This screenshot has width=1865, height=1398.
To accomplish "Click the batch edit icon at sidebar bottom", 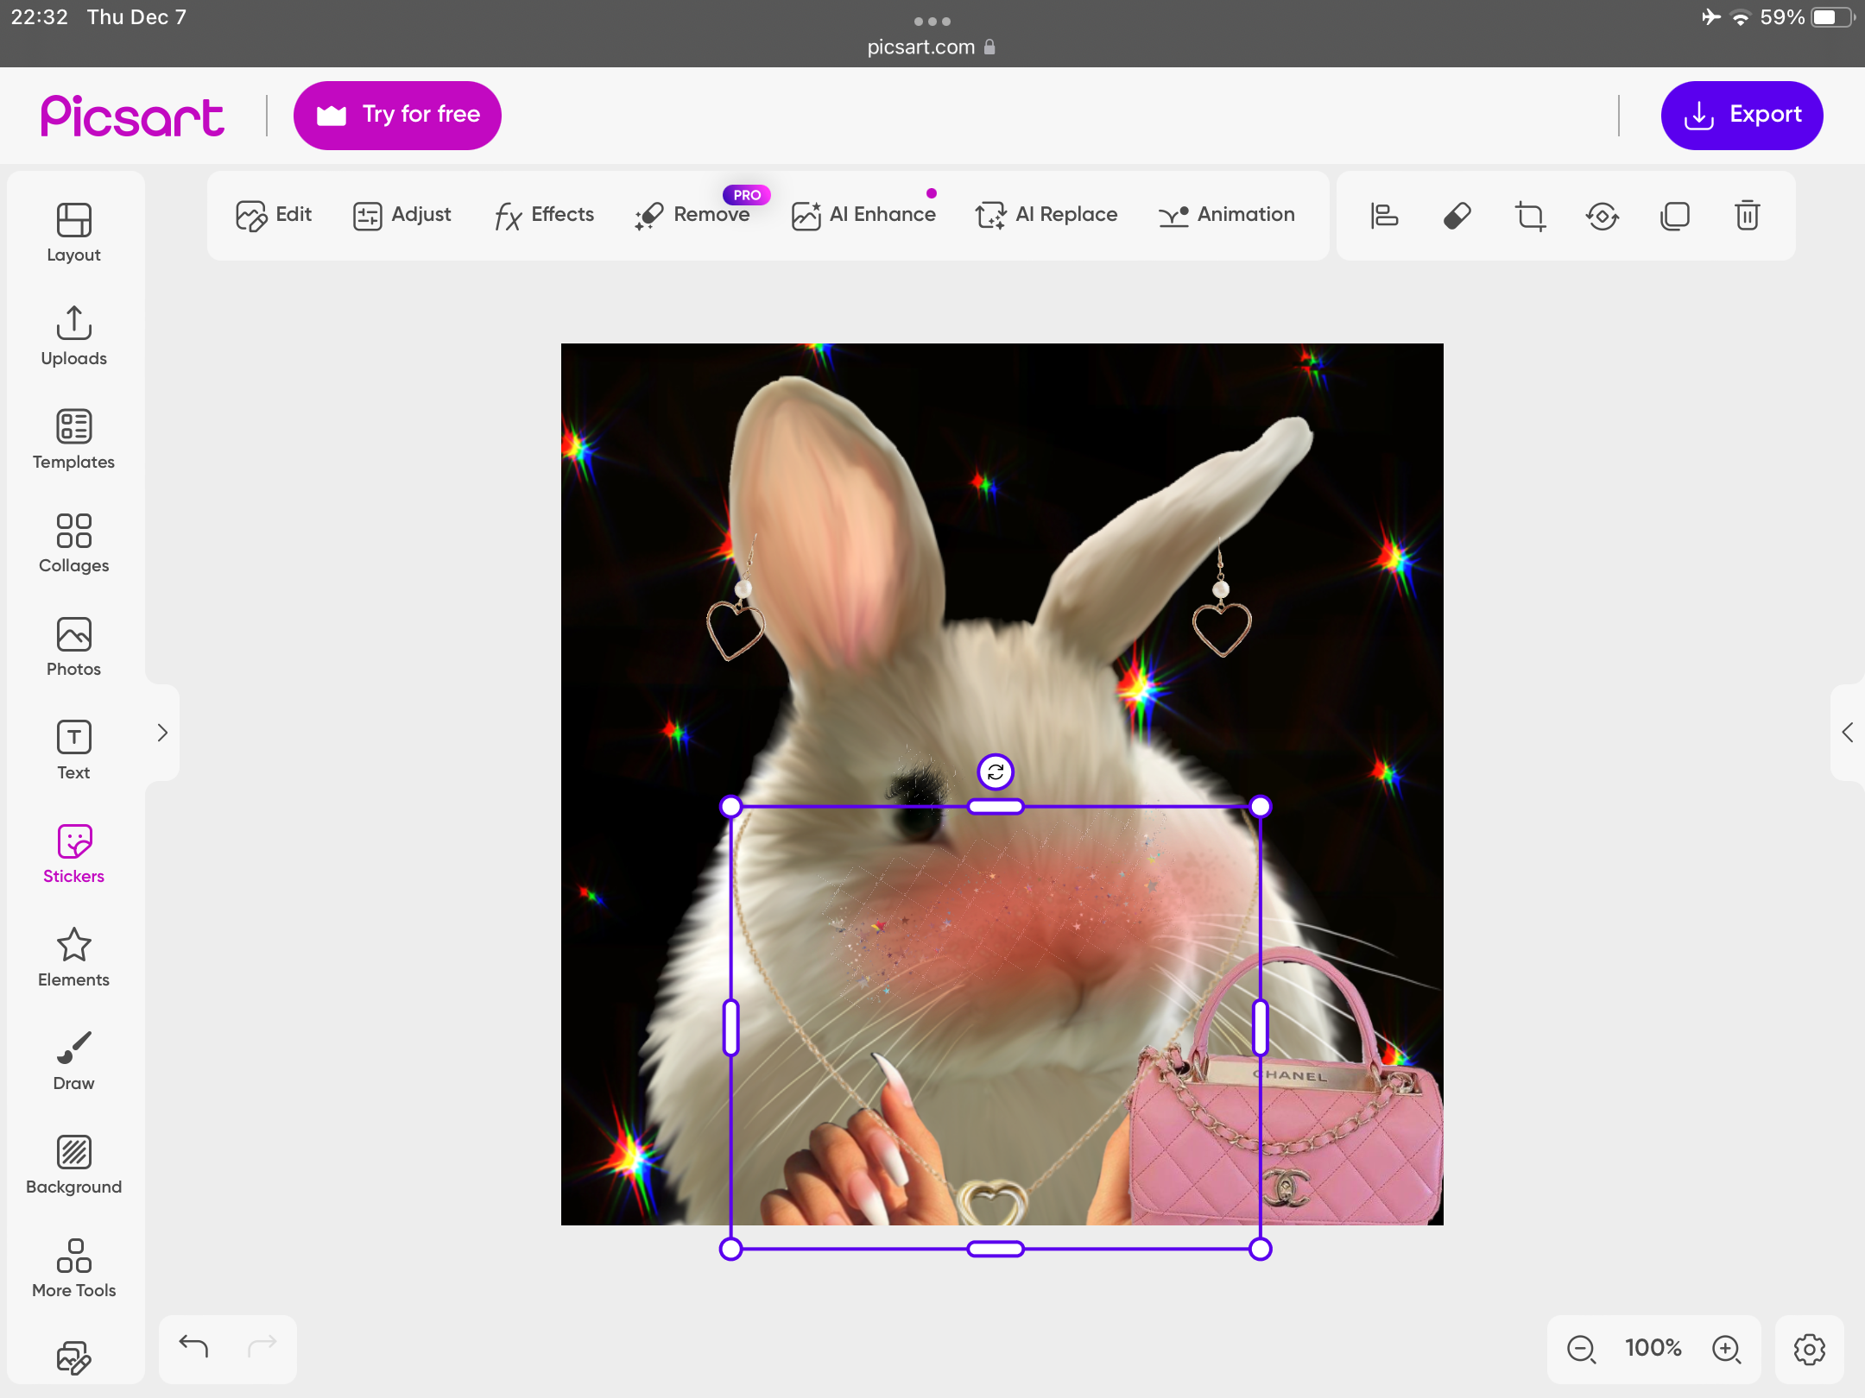I will [x=73, y=1357].
